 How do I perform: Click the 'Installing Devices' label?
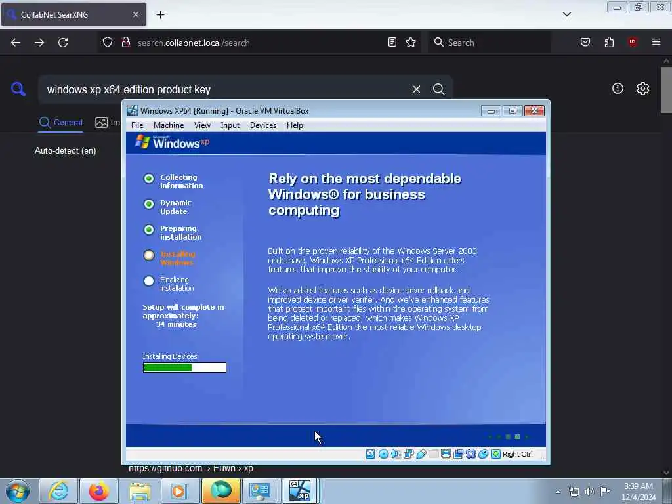click(170, 356)
